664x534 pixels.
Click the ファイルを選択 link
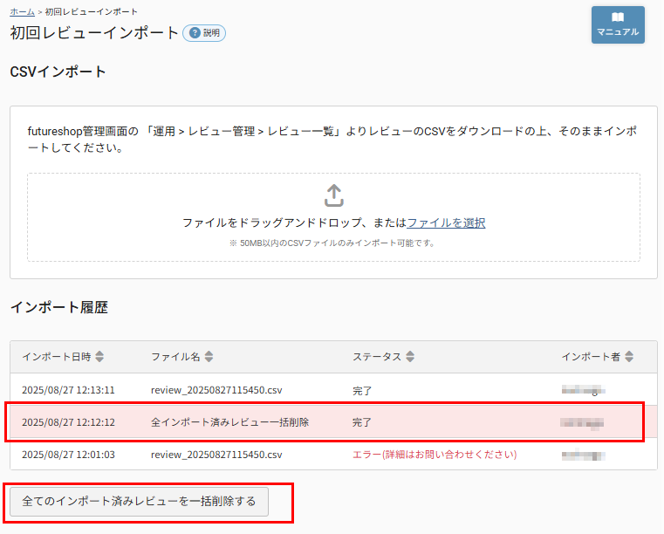(x=446, y=222)
